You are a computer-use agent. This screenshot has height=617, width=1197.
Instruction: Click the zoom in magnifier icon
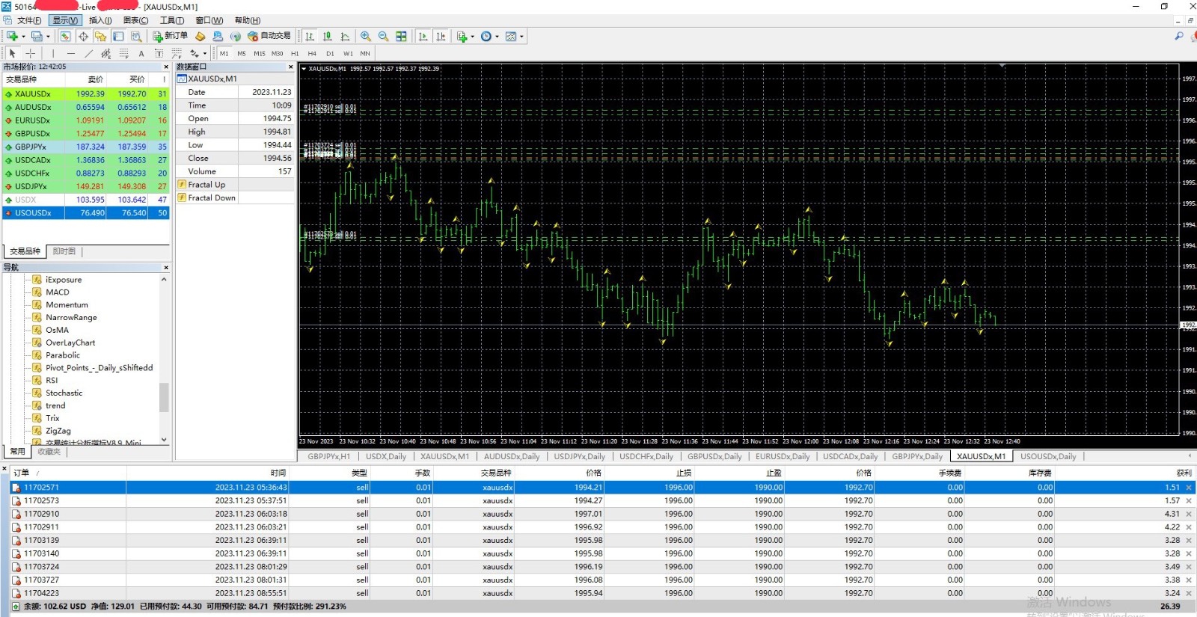click(x=365, y=36)
